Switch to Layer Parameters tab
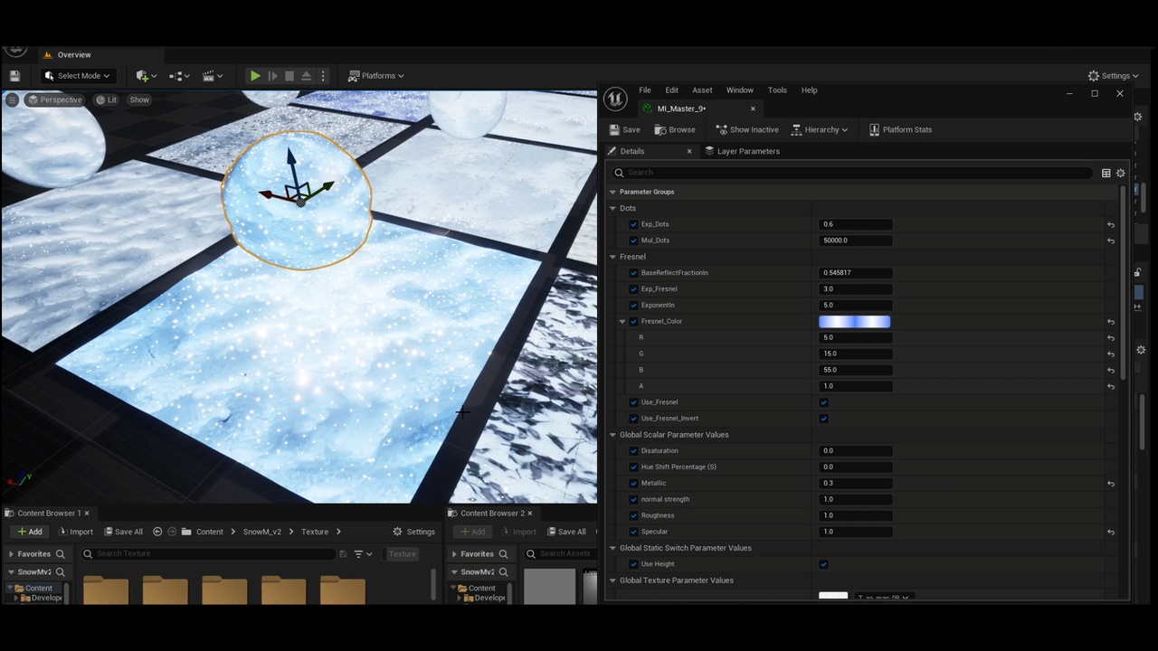The height and width of the screenshot is (651, 1158). click(x=742, y=151)
